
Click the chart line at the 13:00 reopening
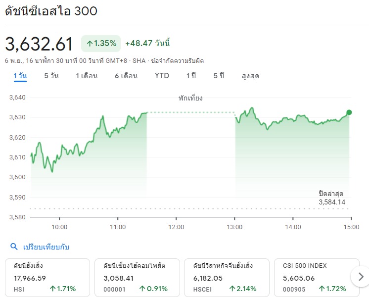point(235,117)
